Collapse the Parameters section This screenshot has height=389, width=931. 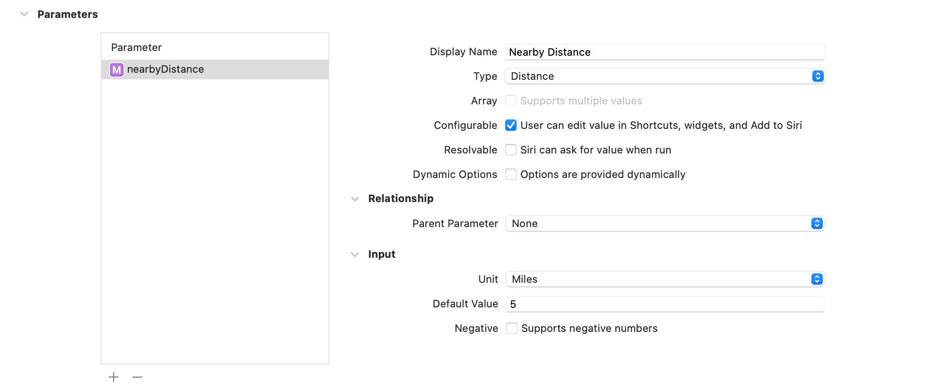click(x=24, y=15)
